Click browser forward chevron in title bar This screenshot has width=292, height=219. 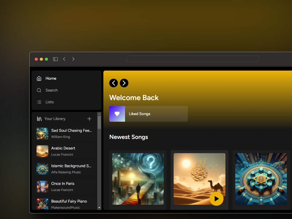tap(73, 59)
